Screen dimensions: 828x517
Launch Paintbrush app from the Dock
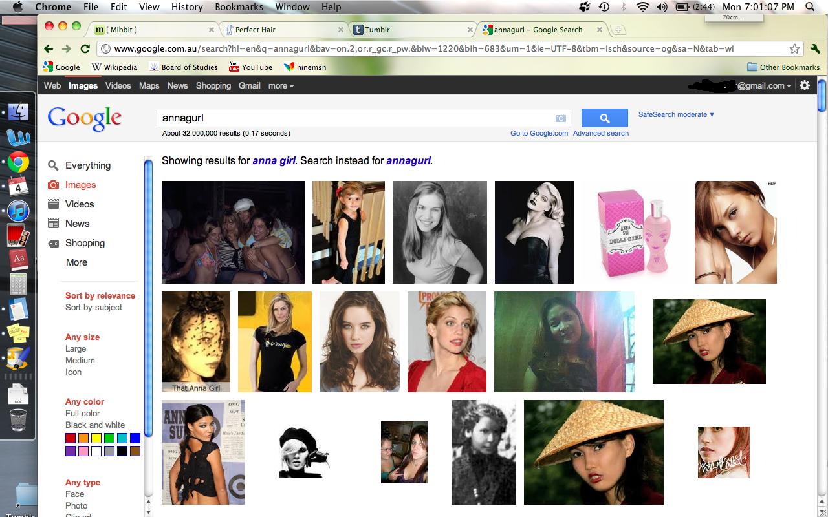18,357
